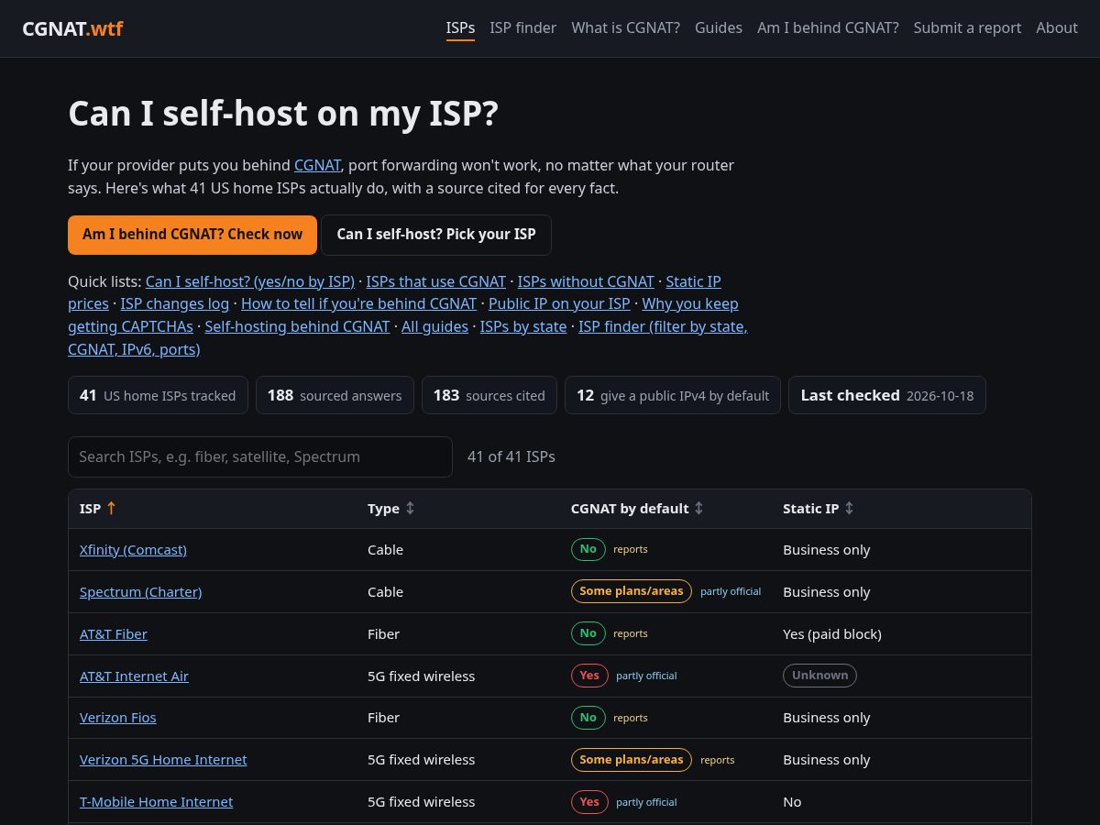Image resolution: width=1100 pixels, height=825 pixels.
Task: Click orange Am I behind CGNAT? Check now button
Action: (x=192, y=235)
